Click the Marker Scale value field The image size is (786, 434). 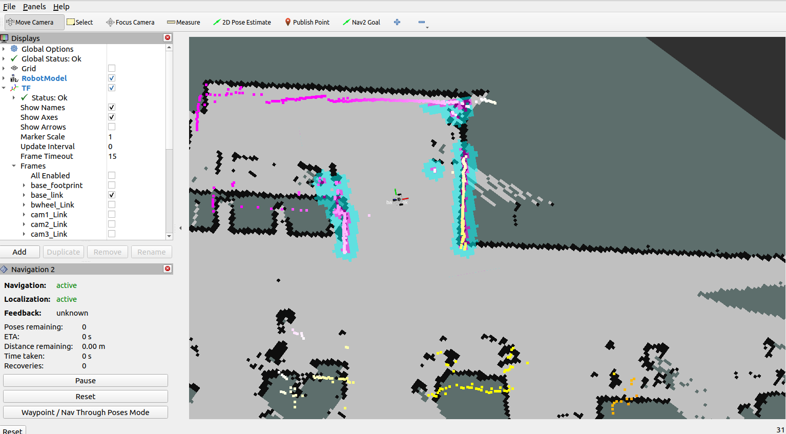(x=136, y=137)
